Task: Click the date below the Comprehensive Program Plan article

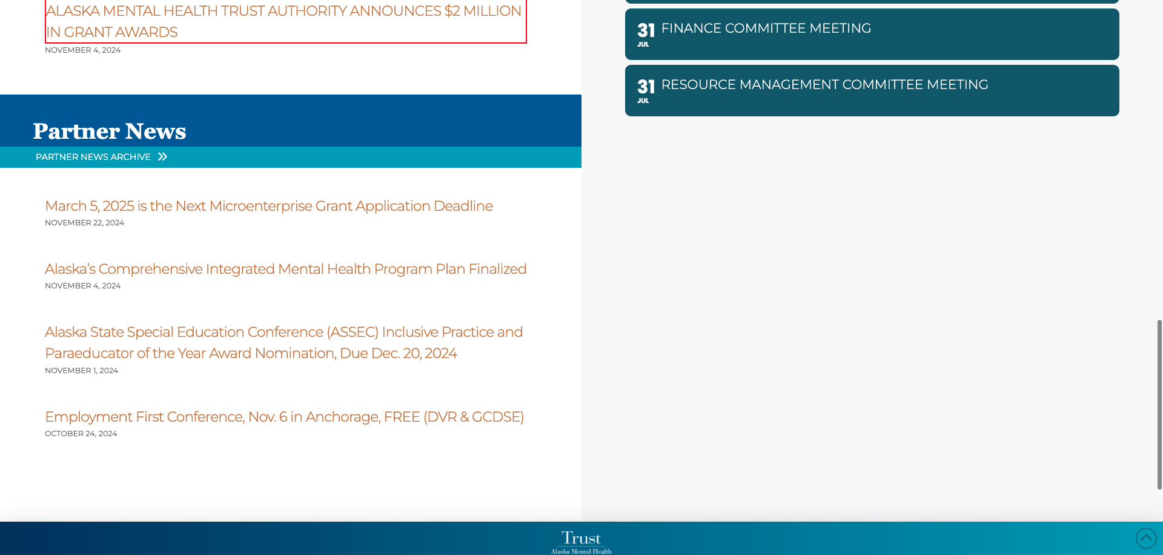Action: click(x=82, y=286)
